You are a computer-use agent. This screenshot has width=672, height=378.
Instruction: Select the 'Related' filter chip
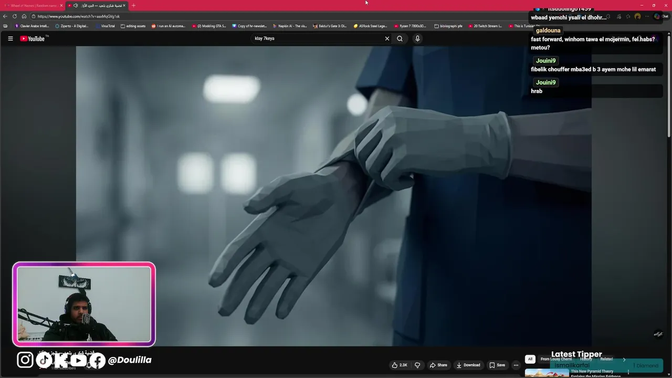click(606, 359)
